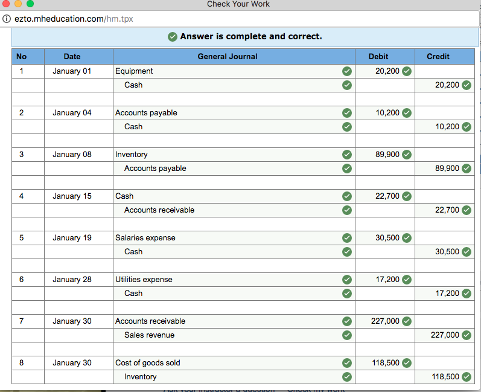The width and height of the screenshot is (481, 392).
Task: Click checkmark next to Accounts receivable credit entry
Action: pyautogui.click(x=347, y=210)
